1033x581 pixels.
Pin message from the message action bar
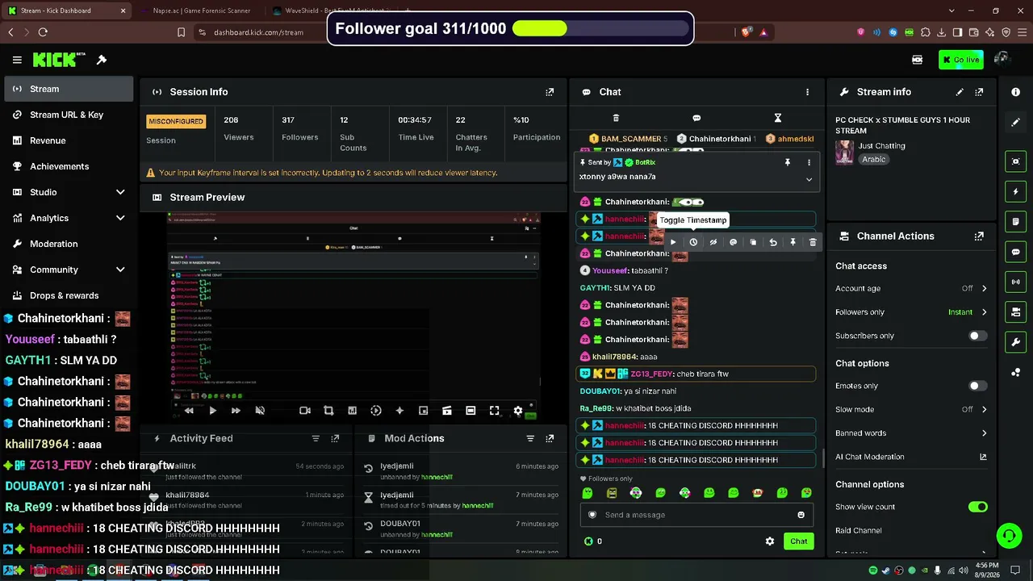coord(793,242)
